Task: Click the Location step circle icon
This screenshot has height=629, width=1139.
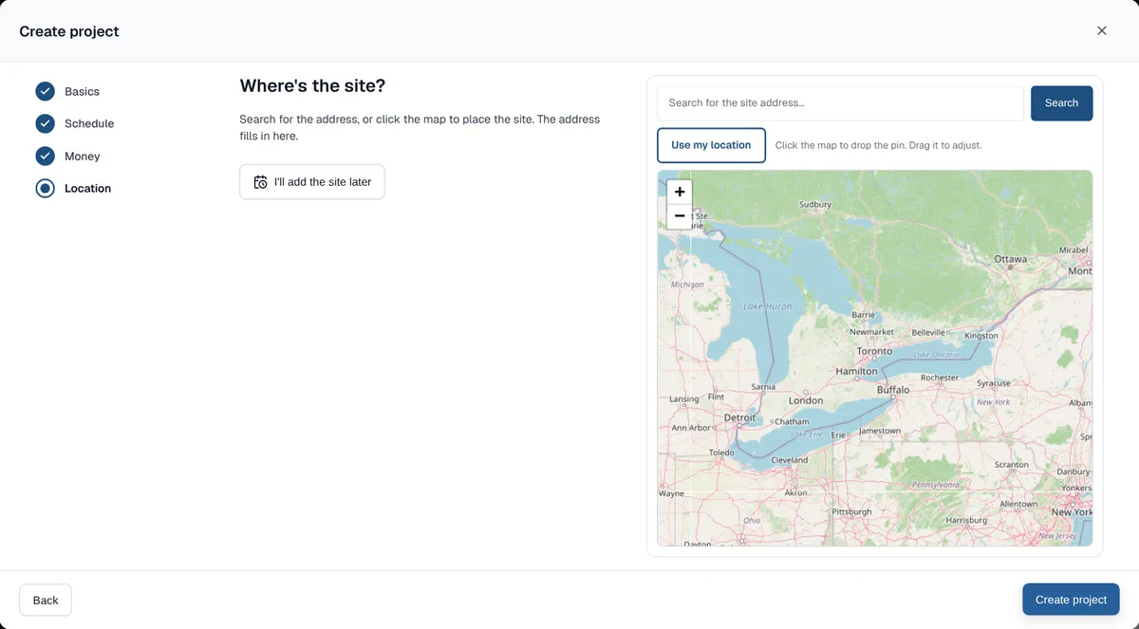Action: pos(45,188)
